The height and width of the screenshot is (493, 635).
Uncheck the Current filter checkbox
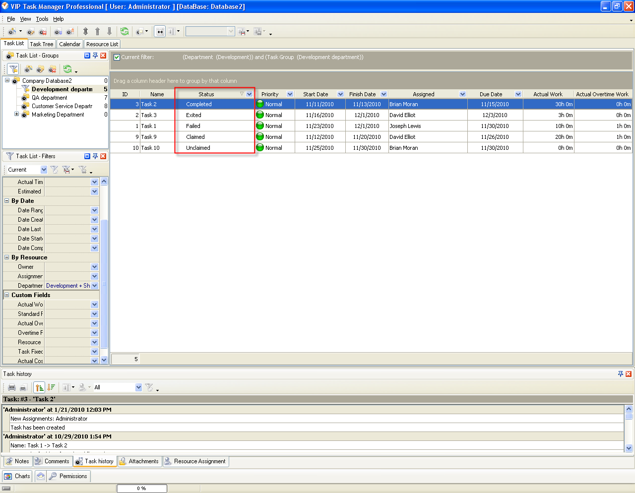pos(117,57)
